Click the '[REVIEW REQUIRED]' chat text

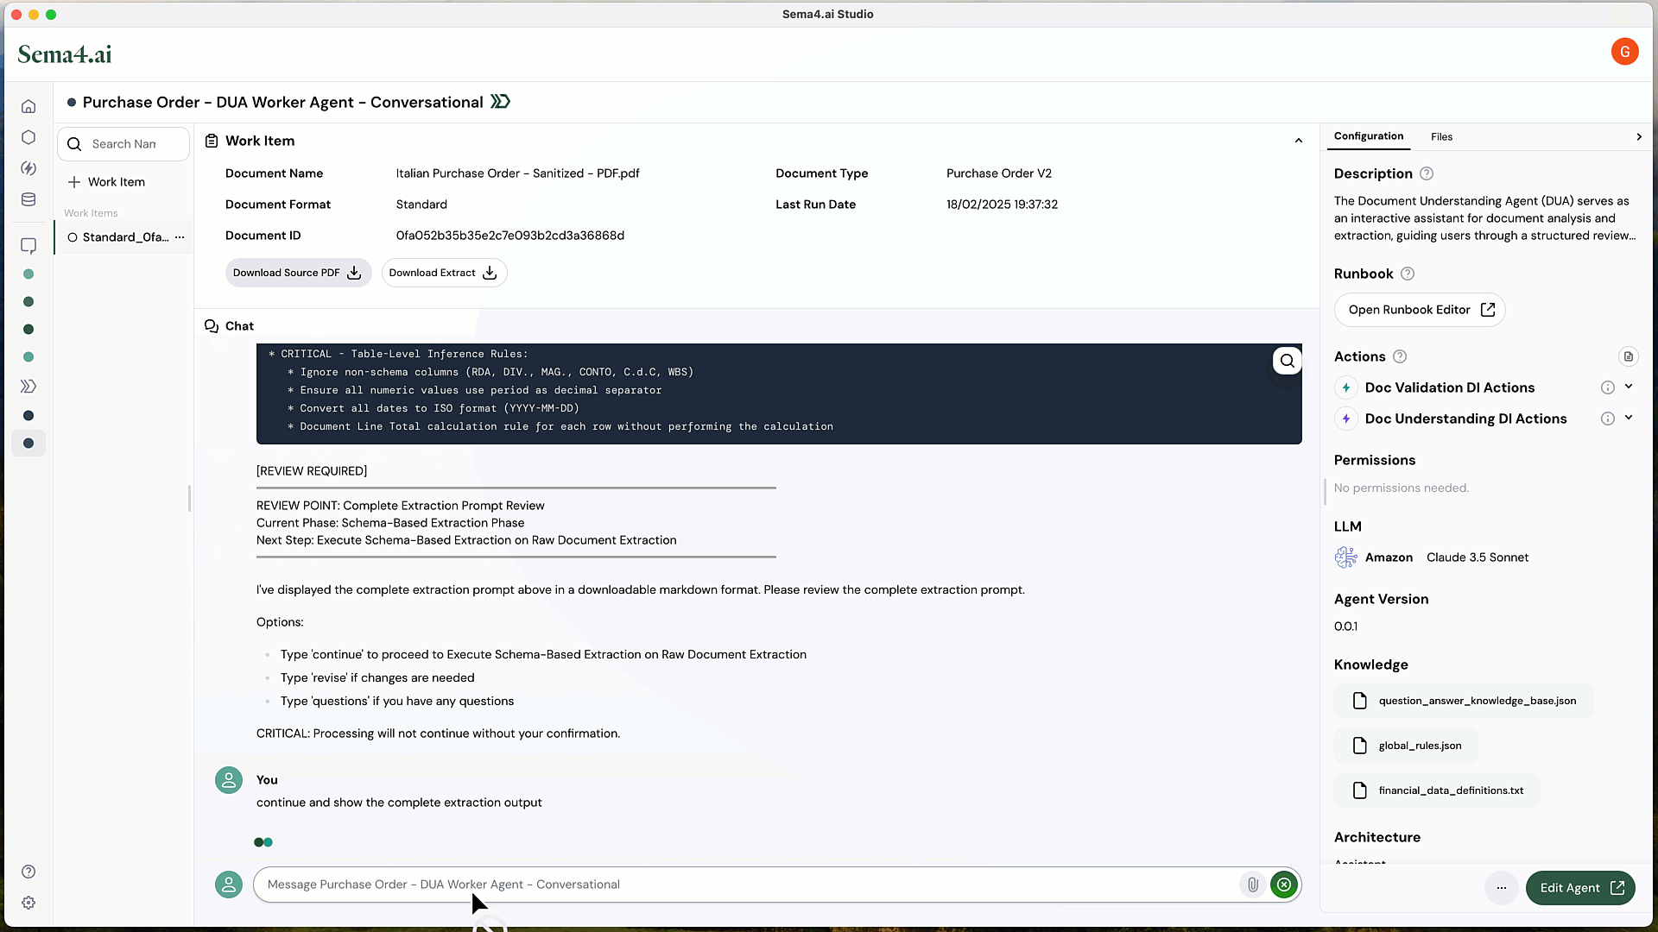pos(312,471)
